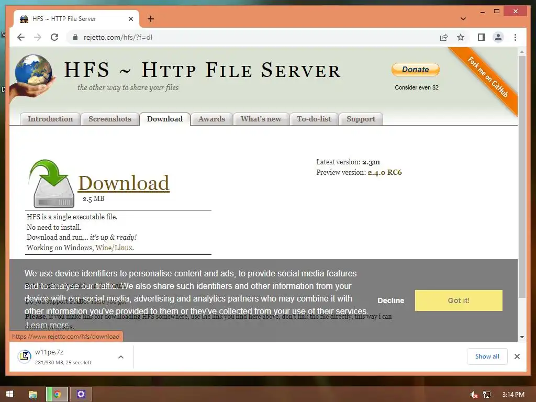View site info via the padlock icon
The height and width of the screenshot is (402, 536).
pos(75,37)
